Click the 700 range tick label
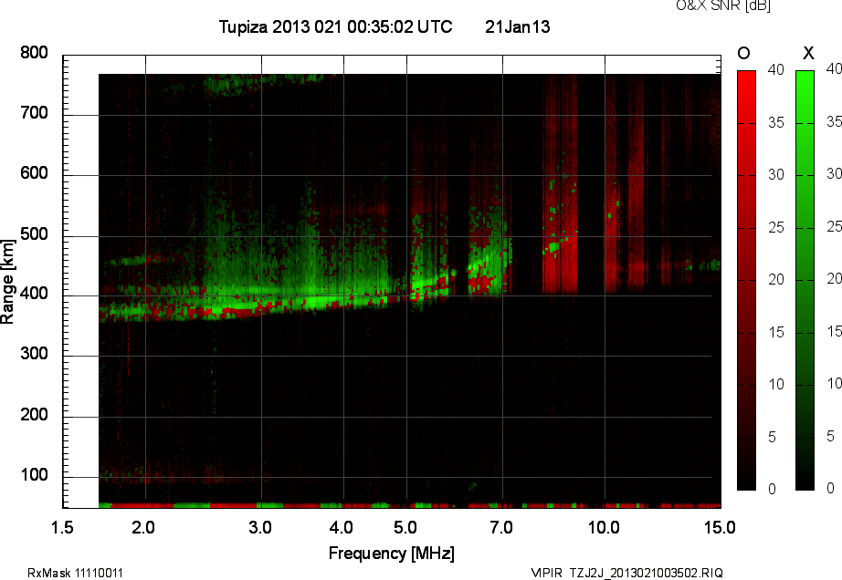Screen dimensions: 842x580 pyautogui.click(x=34, y=112)
